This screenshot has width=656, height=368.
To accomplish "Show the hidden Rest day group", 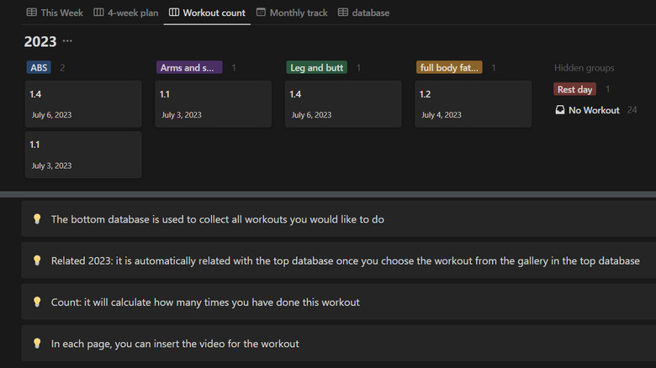I will pyautogui.click(x=574, y=89).
